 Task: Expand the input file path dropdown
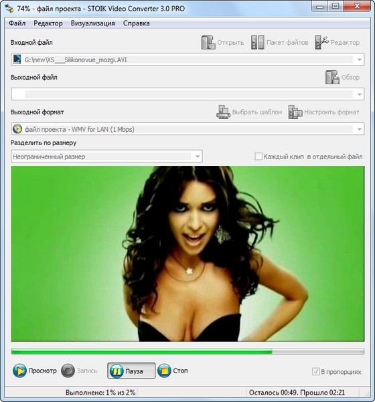click(x=360, y=60)
